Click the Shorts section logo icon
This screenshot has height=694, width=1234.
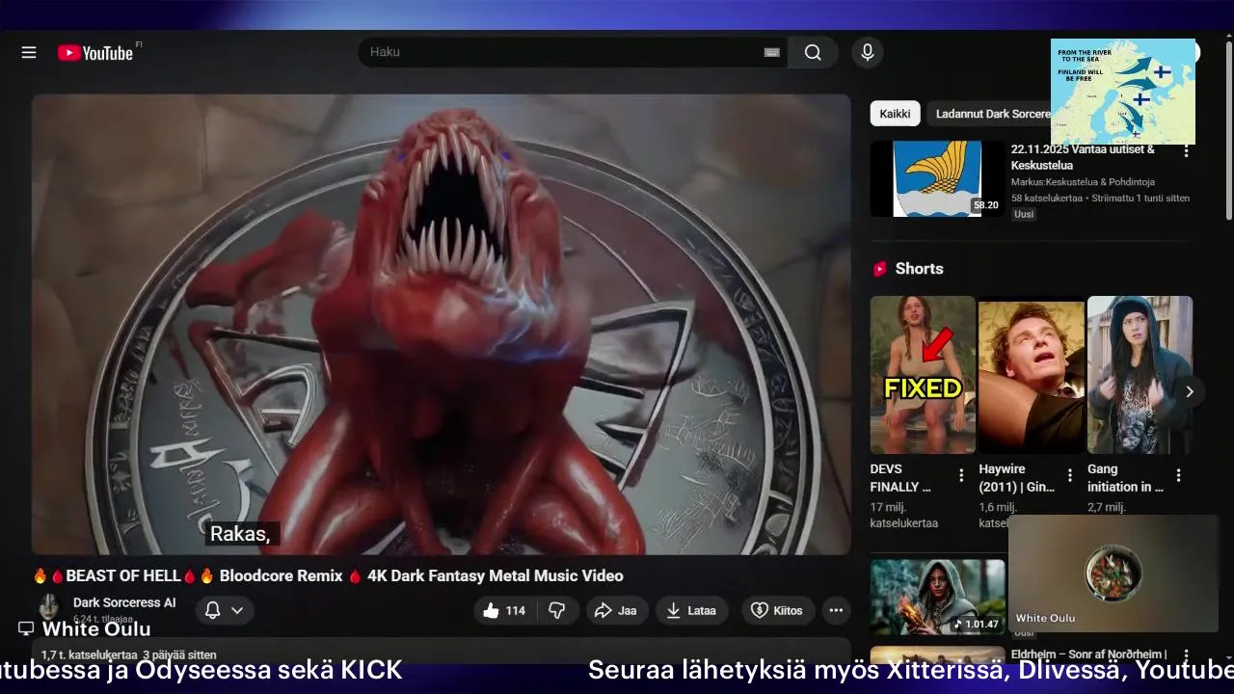pyautogui.click(x=879, y=269)
